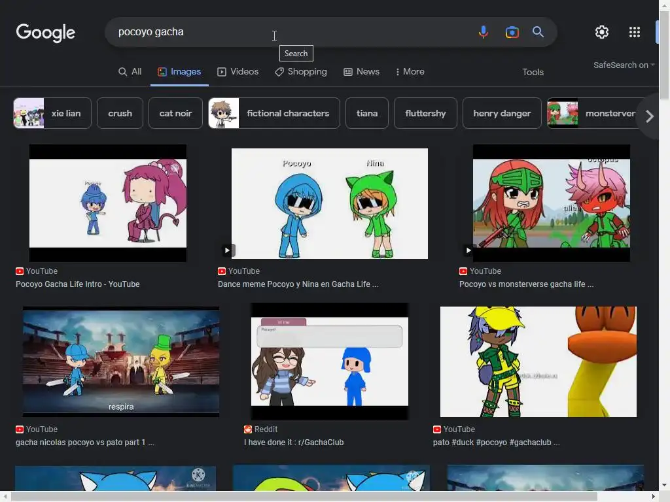Open the pato duck gachaclub thumbnail
The width and height of the screenshot is (670, 502).
point(538,361)
